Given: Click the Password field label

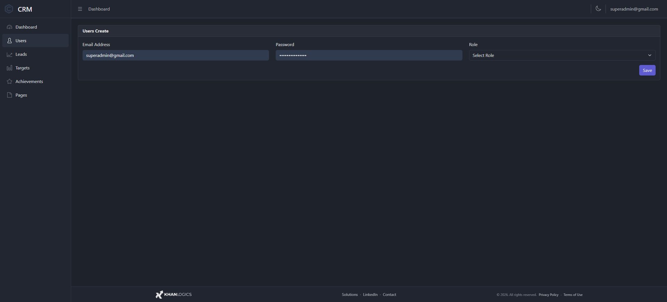Looking at the screenshot, I should click(x=285, y=44).
